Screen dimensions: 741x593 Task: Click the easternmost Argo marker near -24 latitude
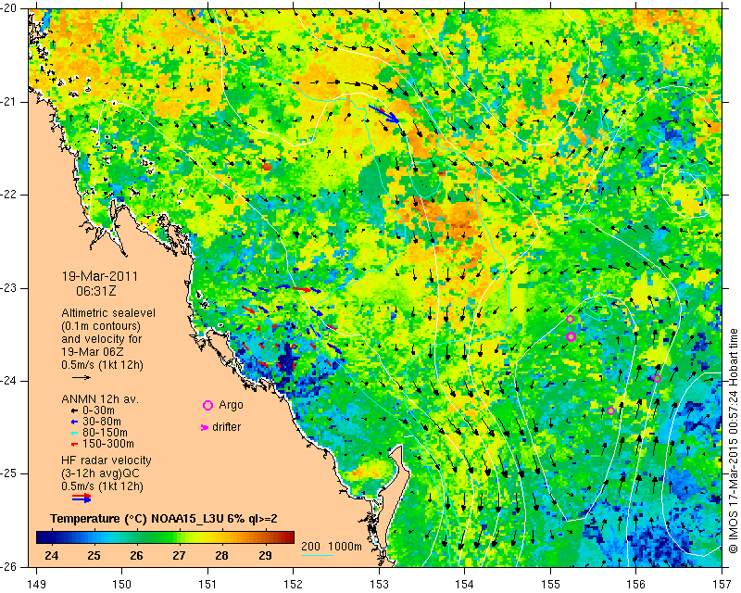(x=657, y=378)
